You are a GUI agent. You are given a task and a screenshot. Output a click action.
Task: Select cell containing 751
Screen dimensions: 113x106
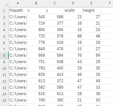point(36,62)
